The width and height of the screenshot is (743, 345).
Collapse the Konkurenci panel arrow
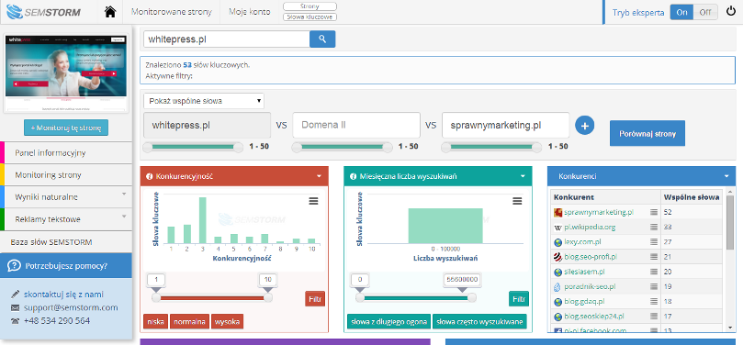(726, 176)
